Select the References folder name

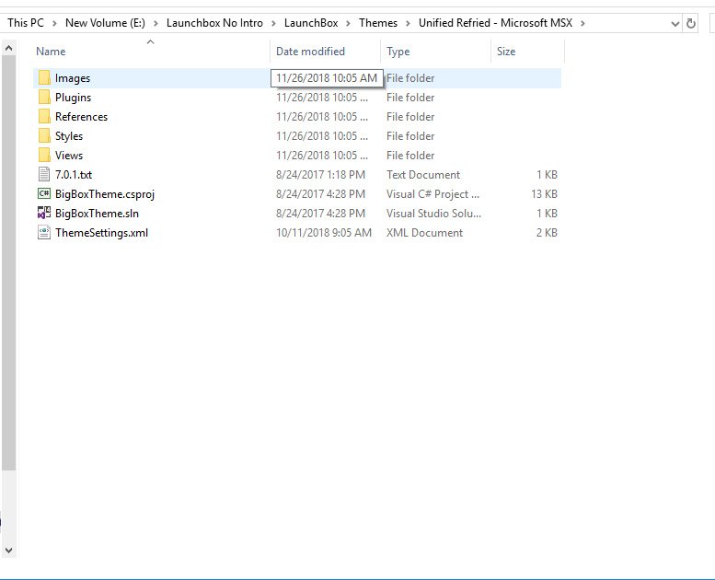pos(81,117)
